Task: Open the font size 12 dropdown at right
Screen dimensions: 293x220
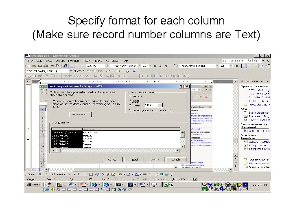Action: [x=231, y=66]
